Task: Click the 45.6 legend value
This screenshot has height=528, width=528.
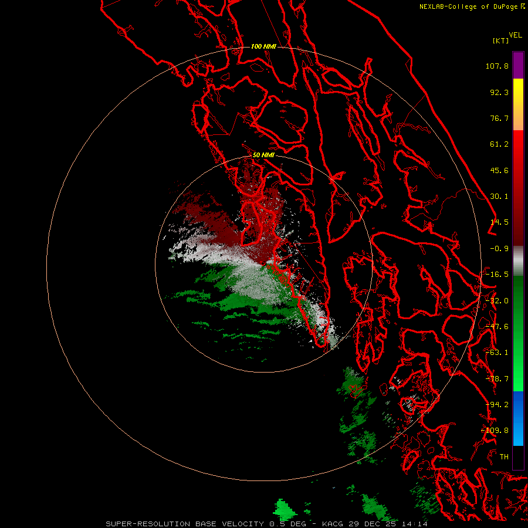Action: point(499,170)
